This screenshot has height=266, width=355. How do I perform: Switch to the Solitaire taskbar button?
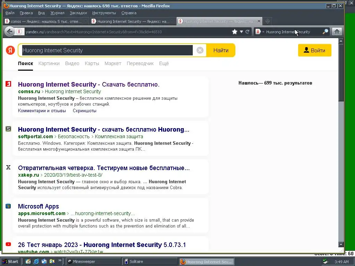[x=150, y=261]
